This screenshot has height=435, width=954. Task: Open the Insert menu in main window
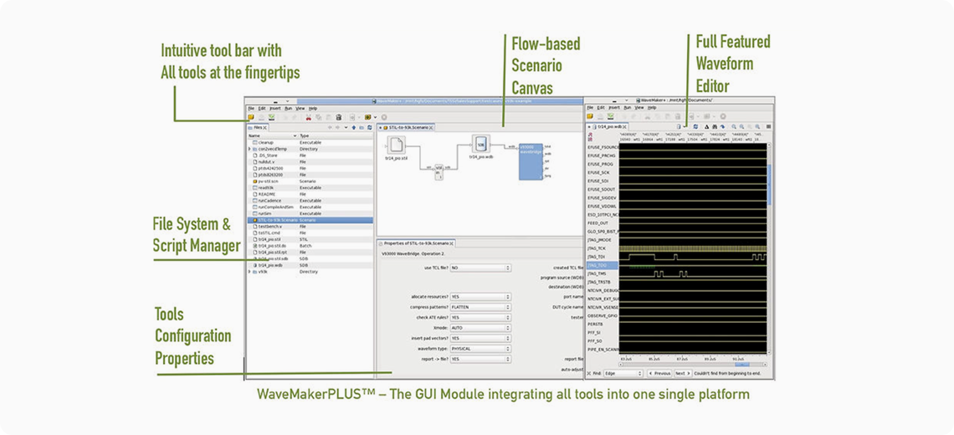275,108
